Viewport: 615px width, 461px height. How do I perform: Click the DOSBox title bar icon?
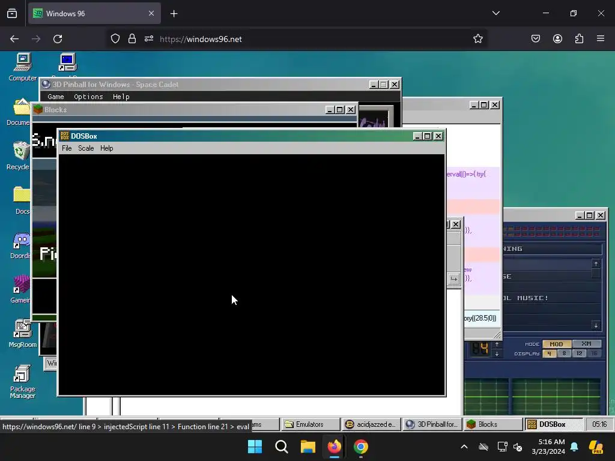pyautogui.click(x=65, y=136)
